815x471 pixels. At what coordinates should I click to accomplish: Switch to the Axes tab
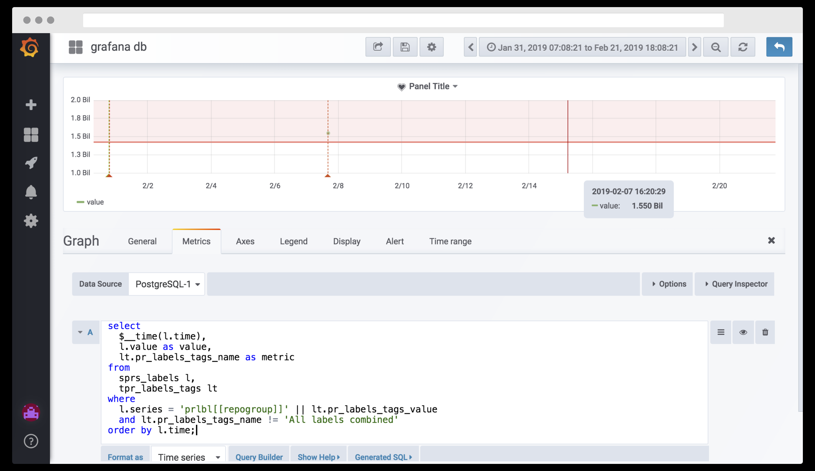pyautogui.click(x=245, y=241)
